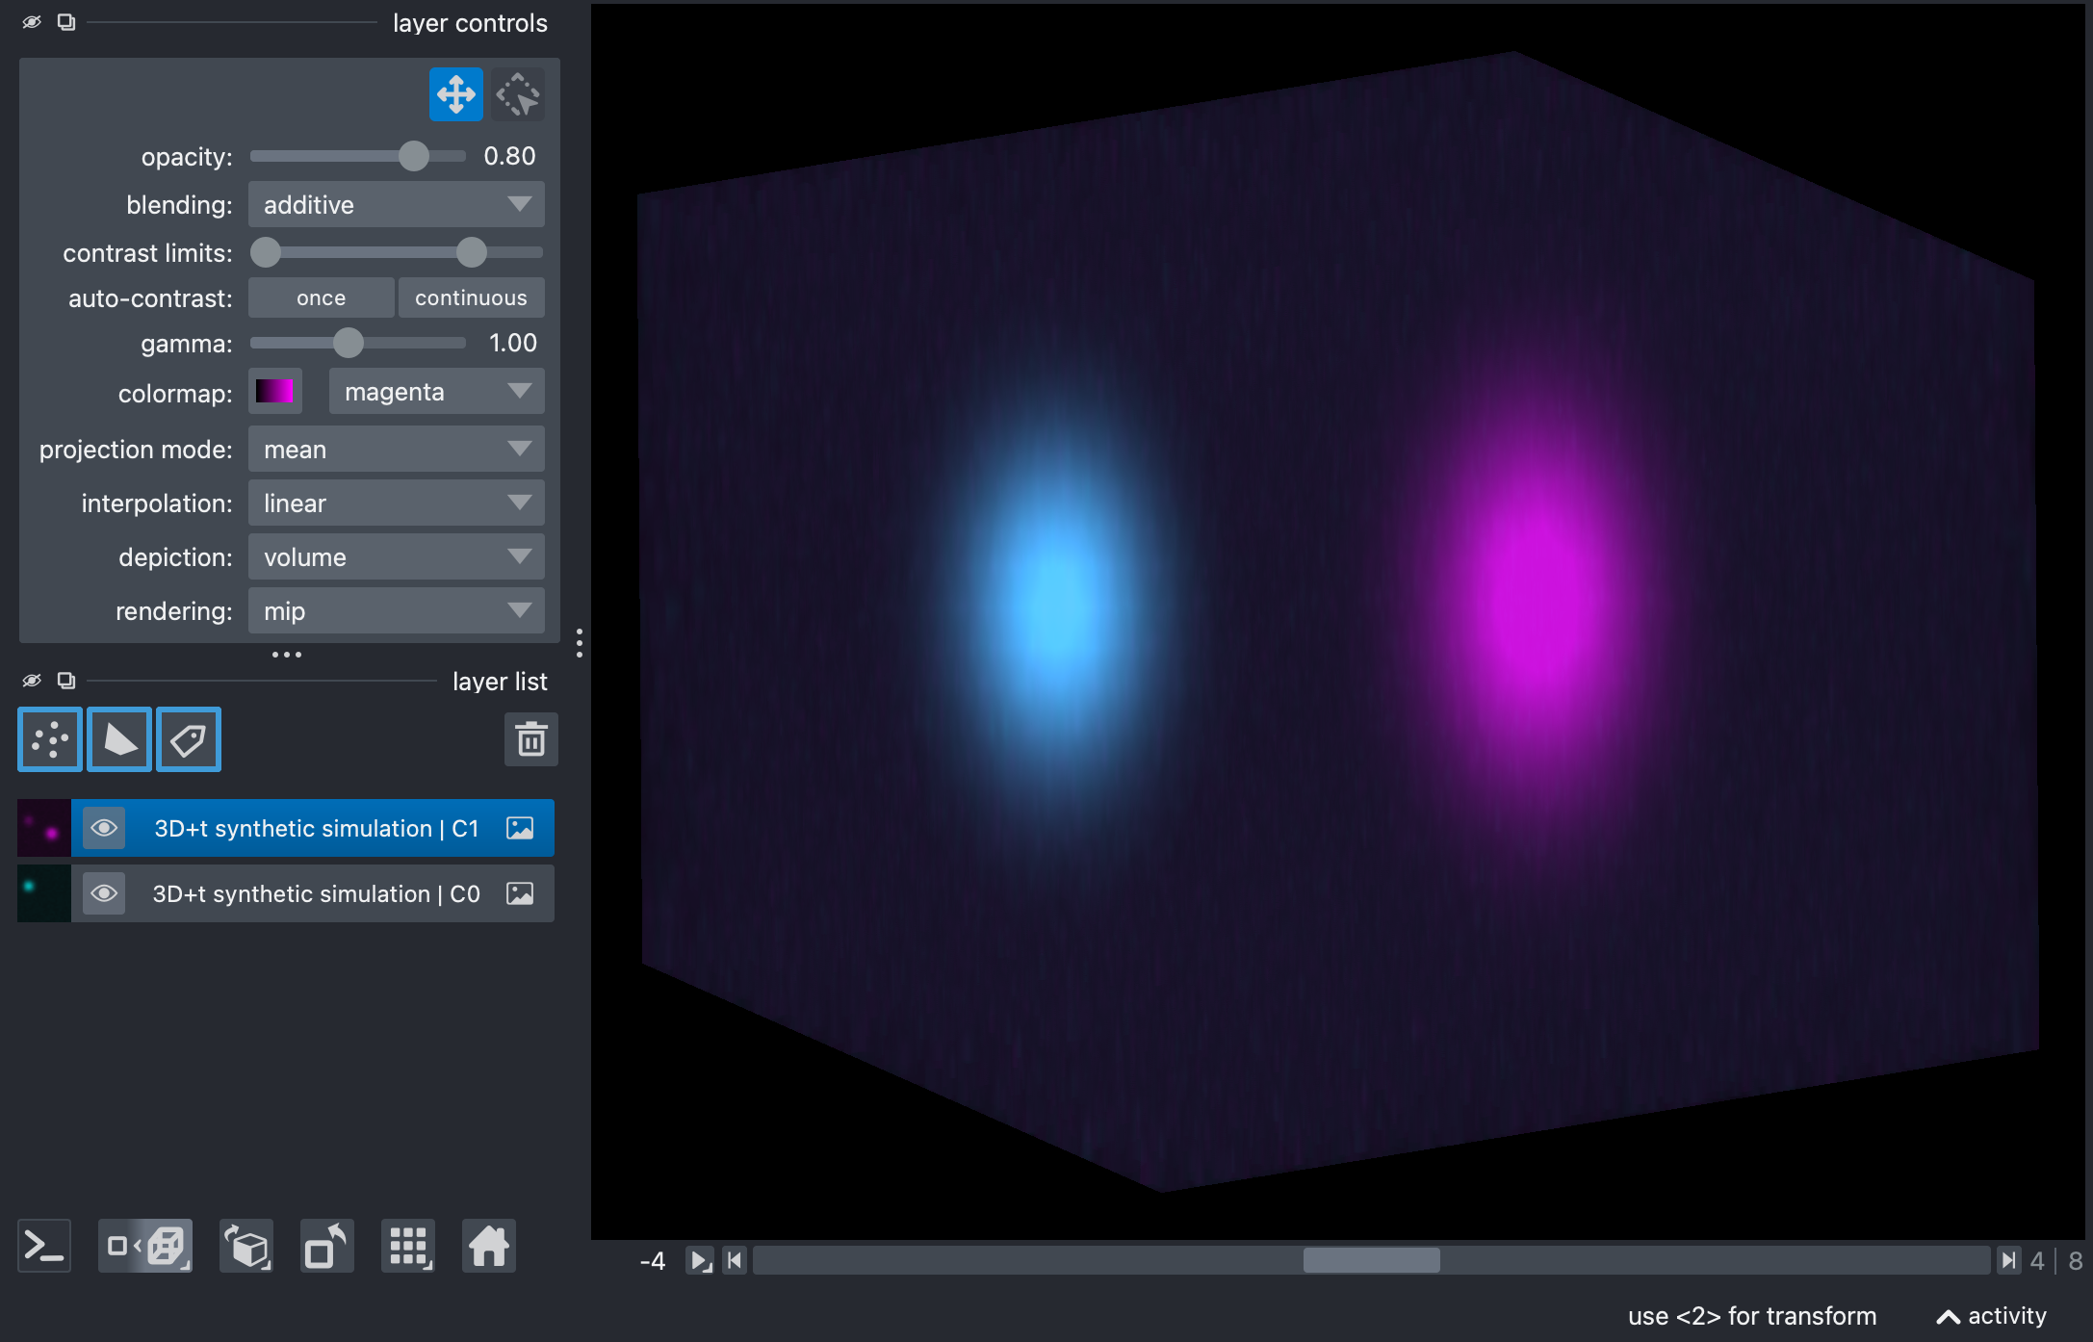Screen dimensions: 2093x1342
Task: Float the layer list panel
Action: coord(66,681)
